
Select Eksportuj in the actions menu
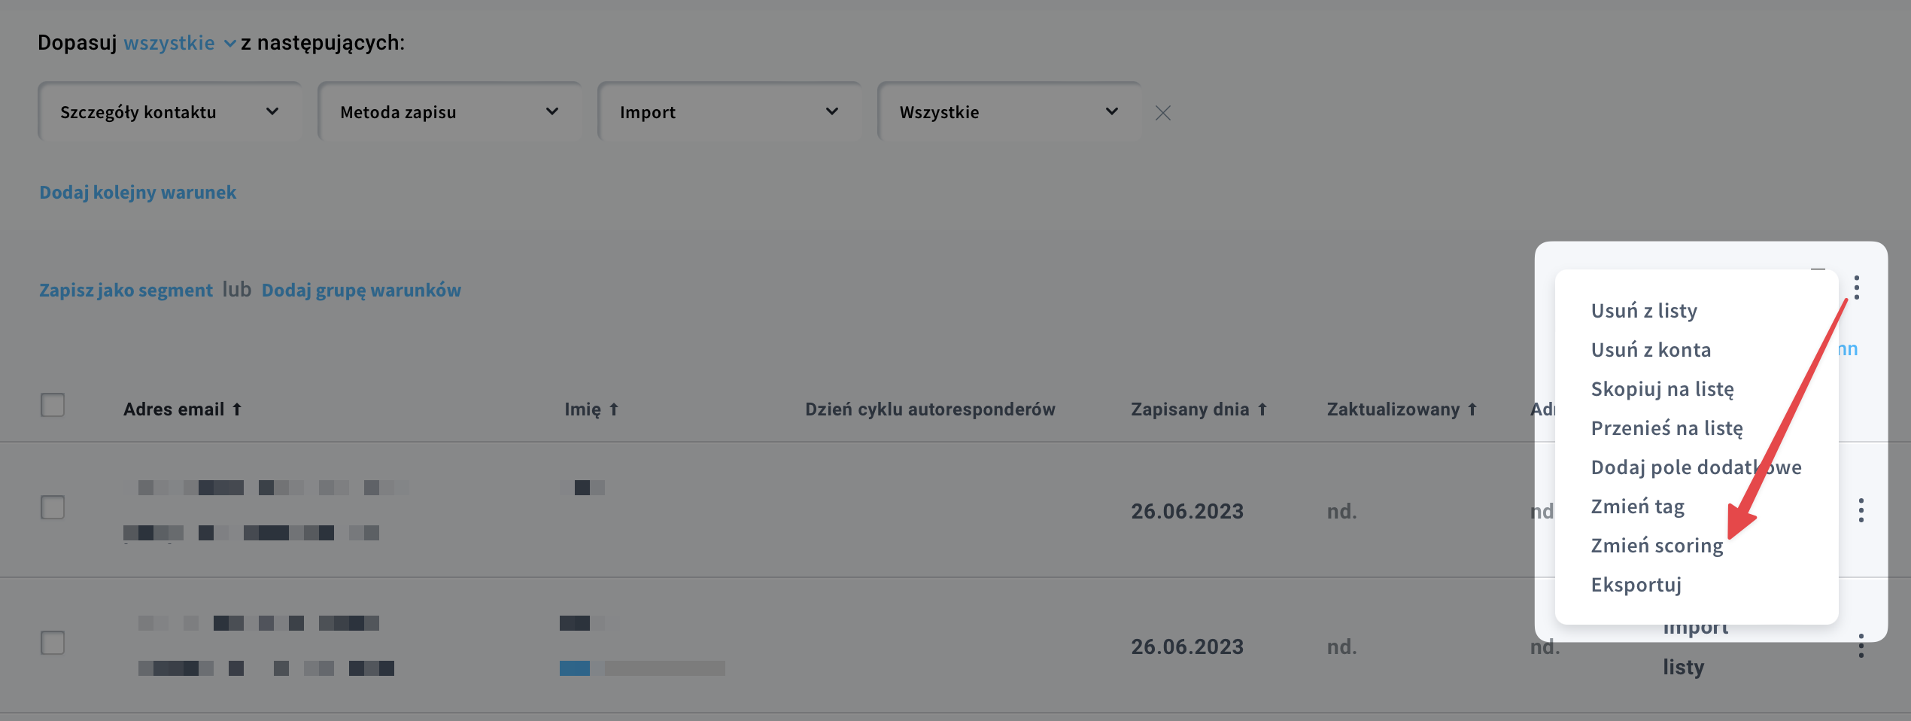pyautogui.click(x=1636, y=585)
